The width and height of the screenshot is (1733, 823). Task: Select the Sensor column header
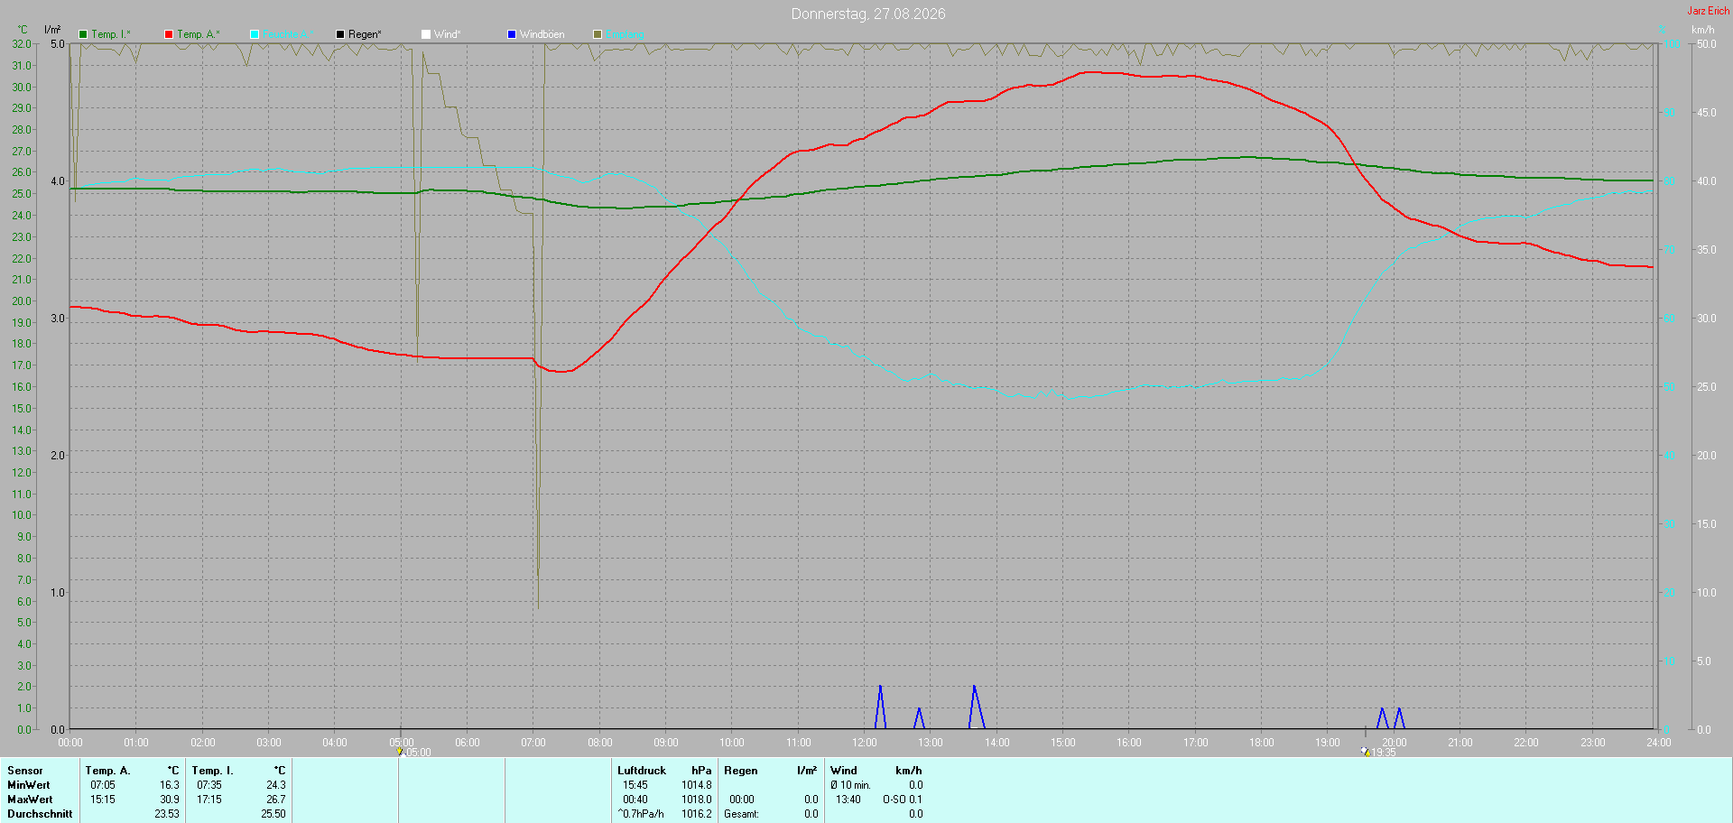25,771
